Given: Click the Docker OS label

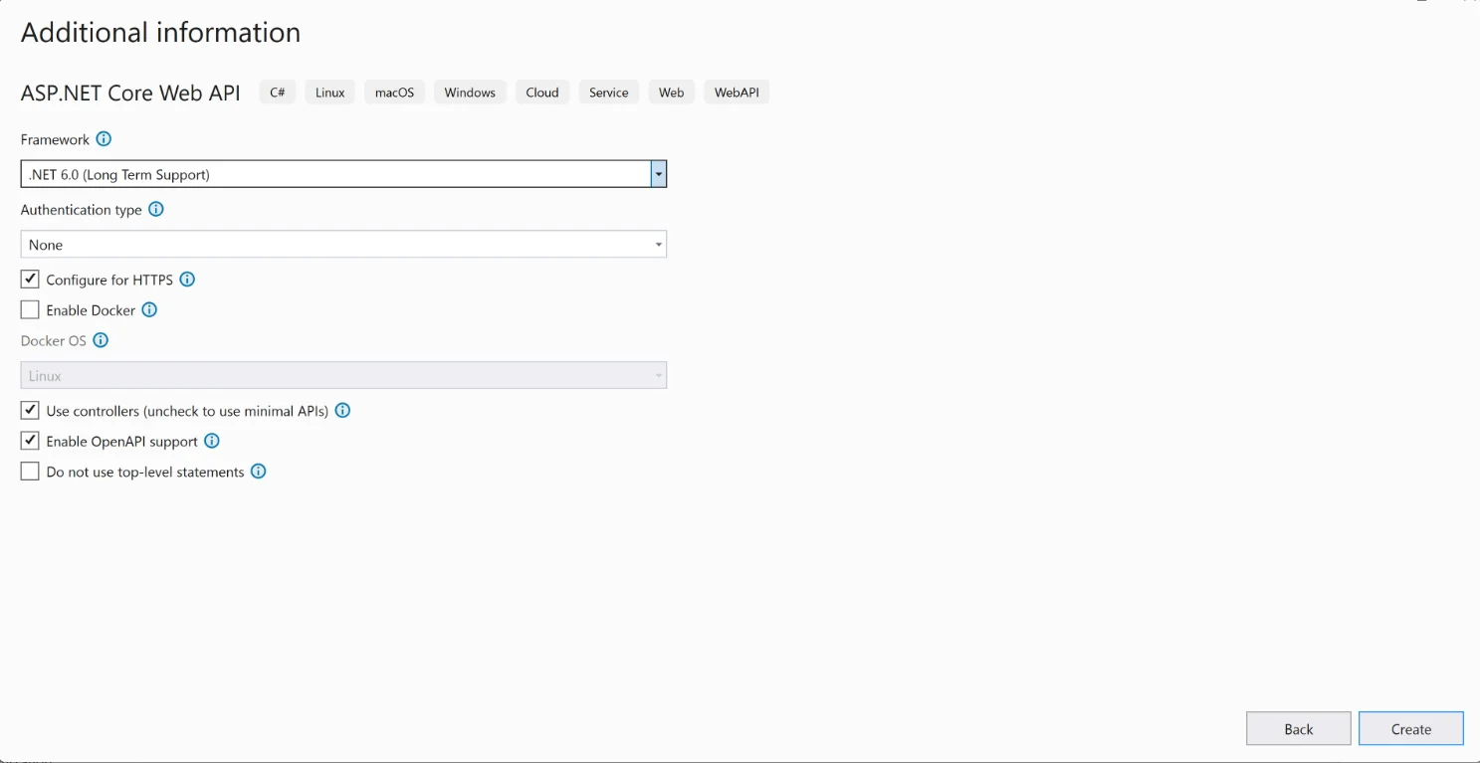Looking at the screenshot, I should tap(54, 340).
